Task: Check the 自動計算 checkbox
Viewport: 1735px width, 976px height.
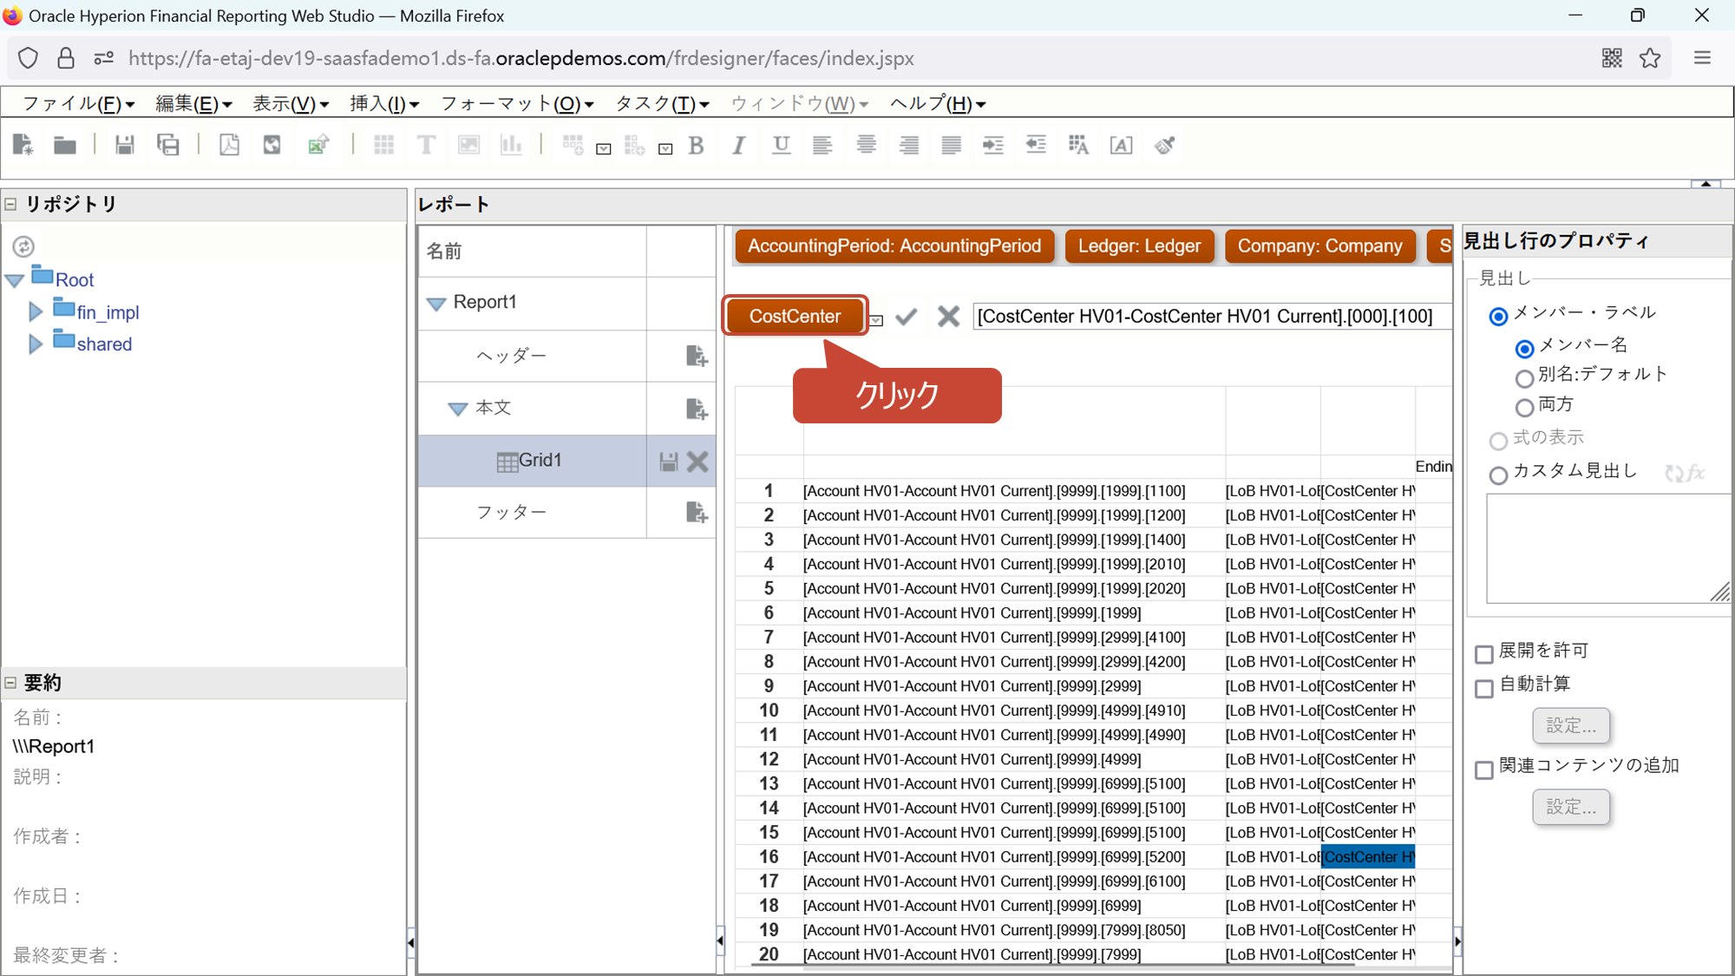Action: pos(1484,688)
